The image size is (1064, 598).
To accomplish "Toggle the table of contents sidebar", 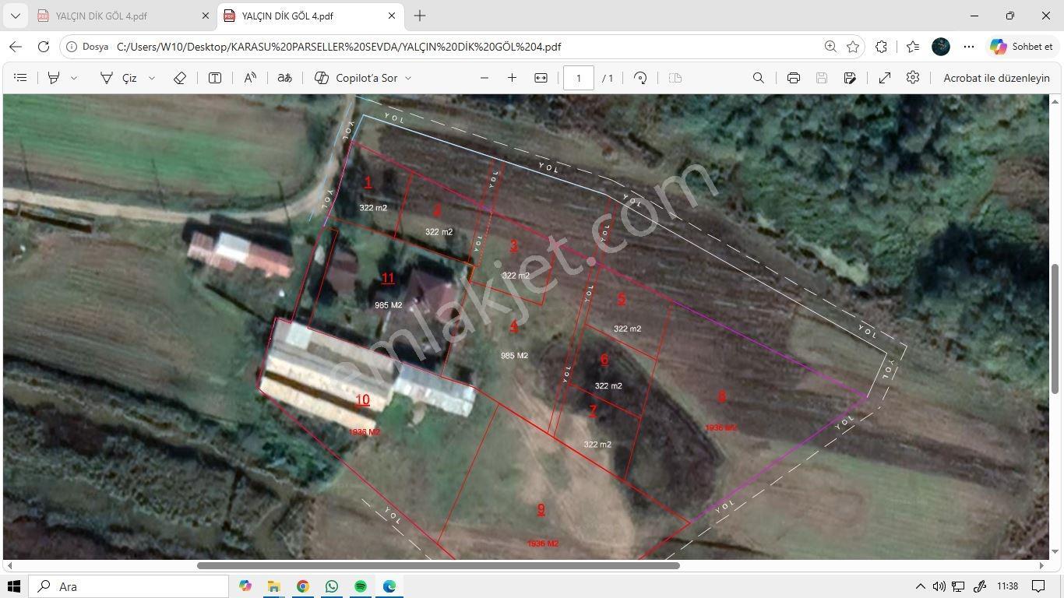I will coord(20,78).
